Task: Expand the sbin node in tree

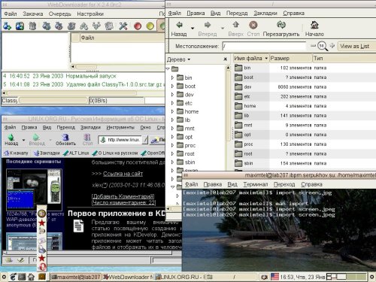Action: click(x=172, y=162)
